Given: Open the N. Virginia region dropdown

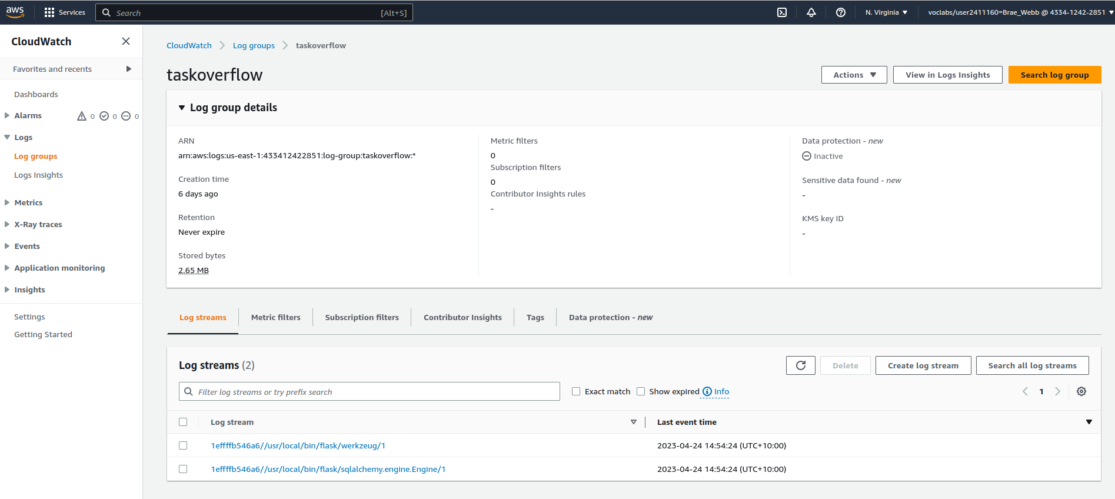Looking at the screenshot, I should pyautogui.click(x=886, y=12).
